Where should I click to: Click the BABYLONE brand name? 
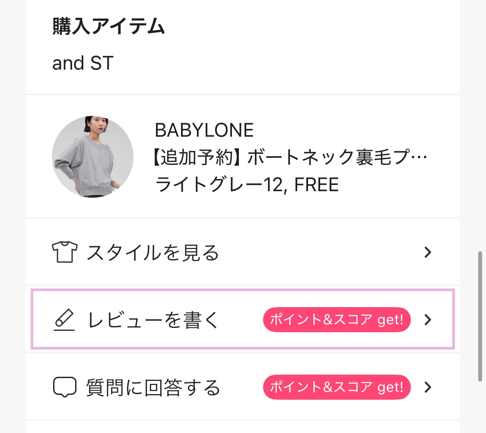coord(204,130)
